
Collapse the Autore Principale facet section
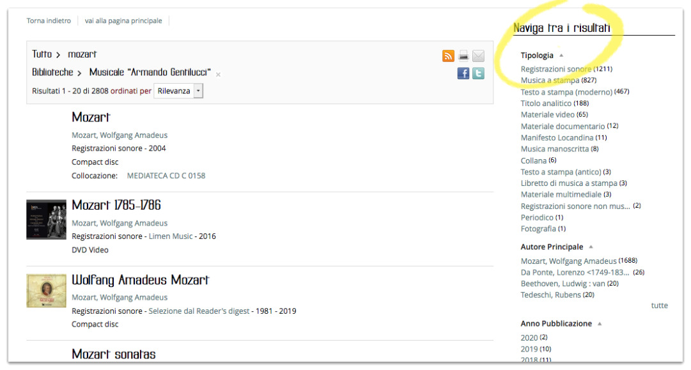pyautogui.click(x=591, y=247)
